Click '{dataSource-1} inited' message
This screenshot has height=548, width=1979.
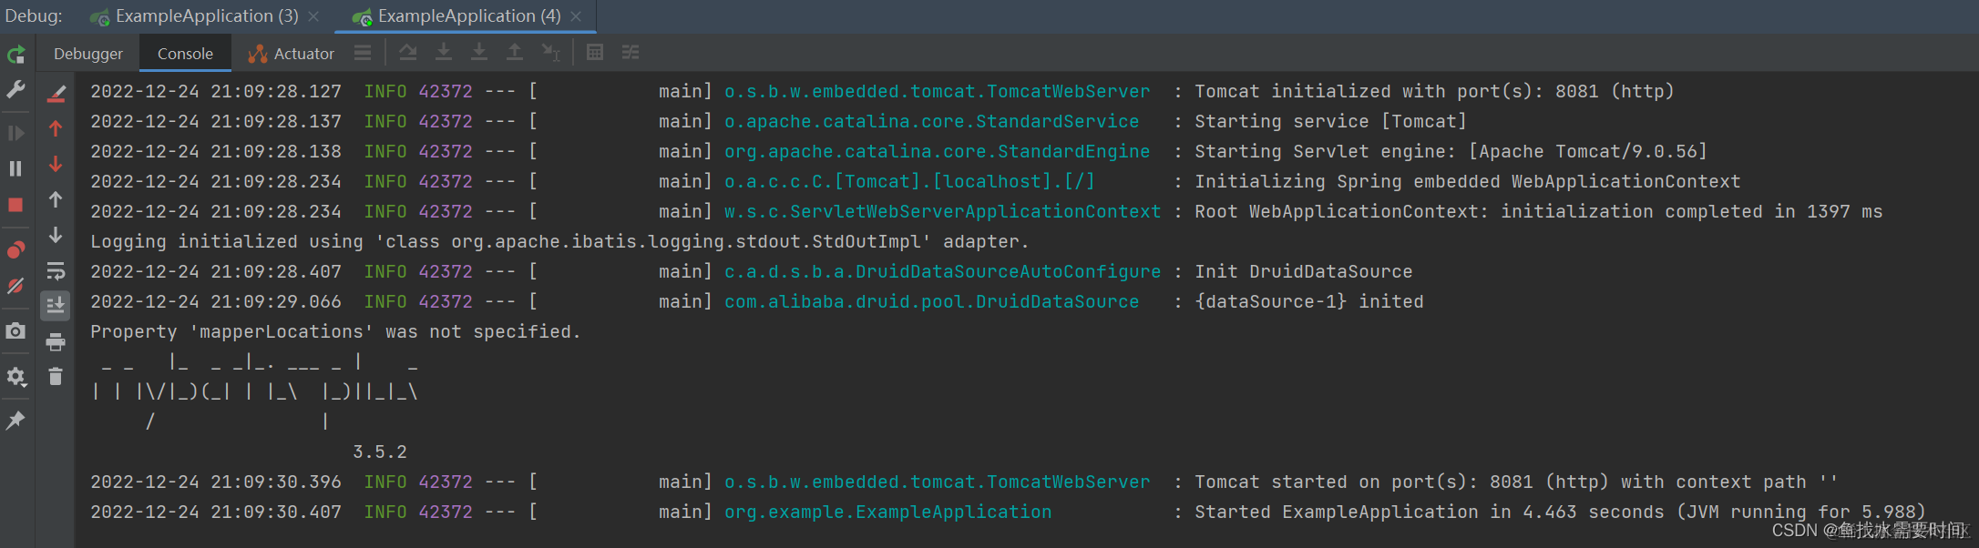point(1308,301)
